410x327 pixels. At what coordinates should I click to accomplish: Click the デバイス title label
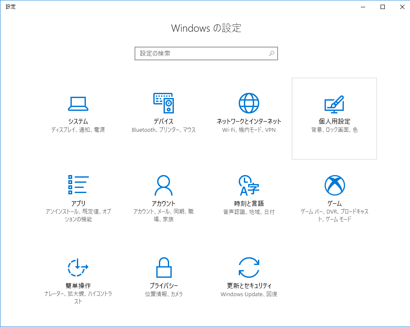click(x=164, y=121)
